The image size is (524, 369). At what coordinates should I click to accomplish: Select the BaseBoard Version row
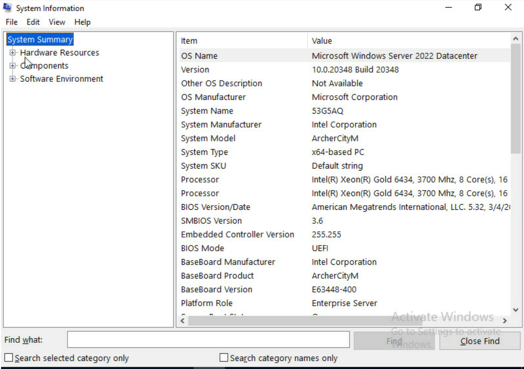(x=344, y=289)
